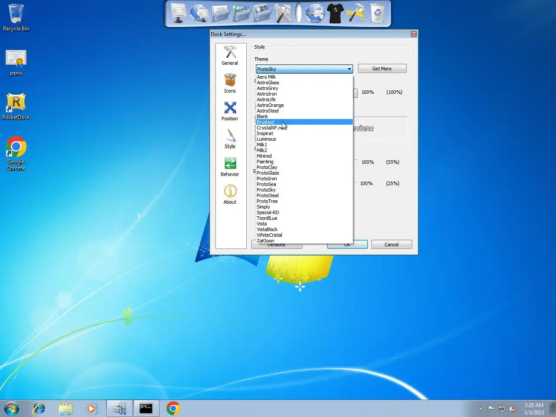The image size is (556, 417).
Task: Open Dock Settings hammer icon in dock
Action: click(356, 13)
